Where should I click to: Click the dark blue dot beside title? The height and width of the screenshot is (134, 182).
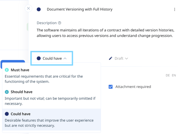click(39, 9)
